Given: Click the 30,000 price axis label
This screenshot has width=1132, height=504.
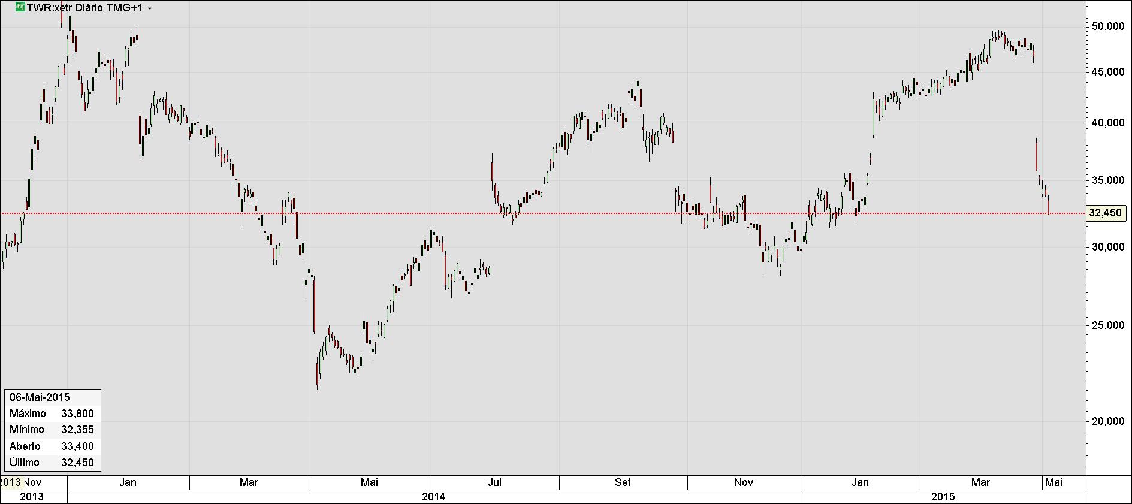Looking at the screenshot, I should (1108, 247).
